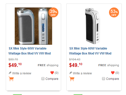Open the right SX Mini Style 60W title link
Viewport: 126px width, 95px height.
point(90,51)
